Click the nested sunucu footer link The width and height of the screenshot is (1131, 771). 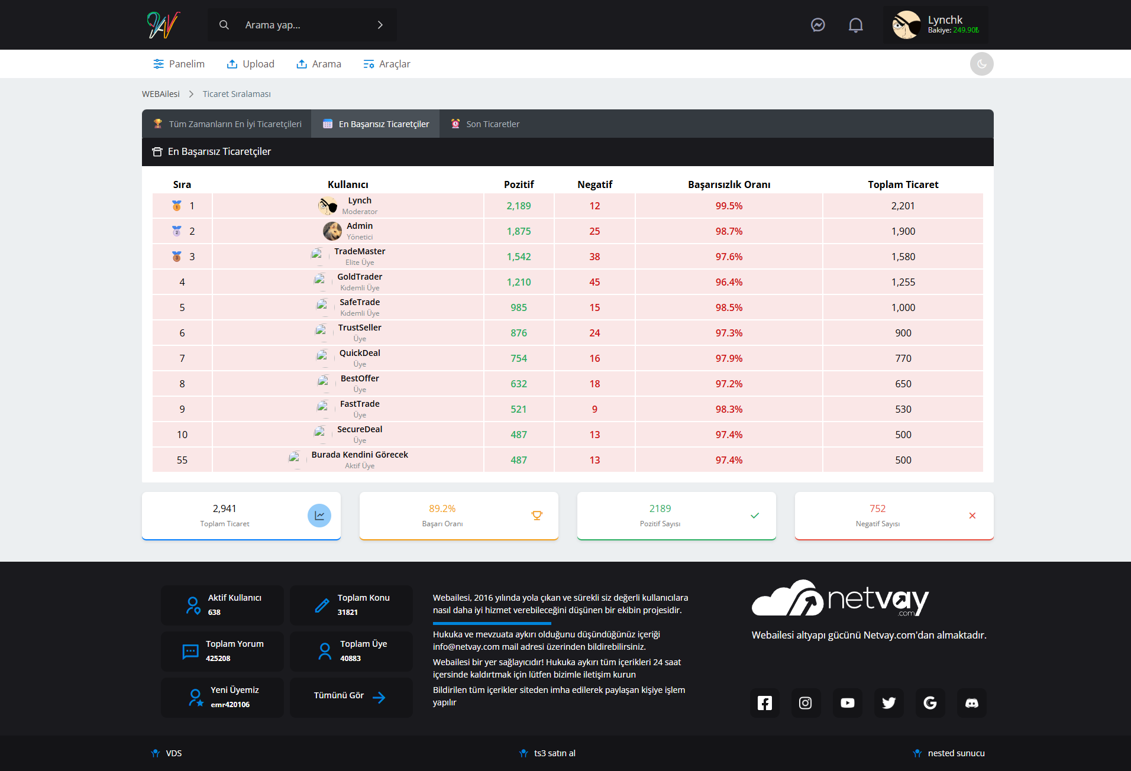coord(949,753)
